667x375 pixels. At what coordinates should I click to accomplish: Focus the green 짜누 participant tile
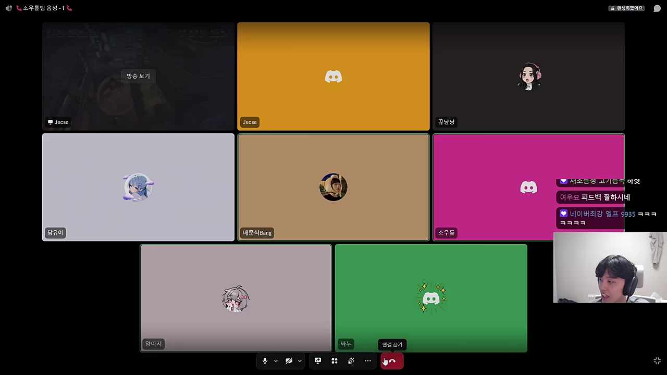pos(431,298)
